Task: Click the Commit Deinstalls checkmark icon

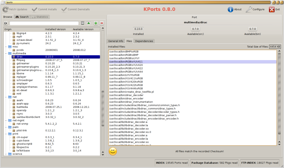Action: click(64, 9)
